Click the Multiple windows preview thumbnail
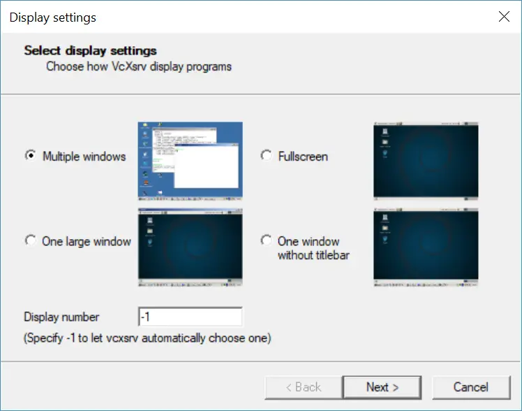The height and width of the screenshot is (411, 522). pyautogui.click(x=191, y=161)
